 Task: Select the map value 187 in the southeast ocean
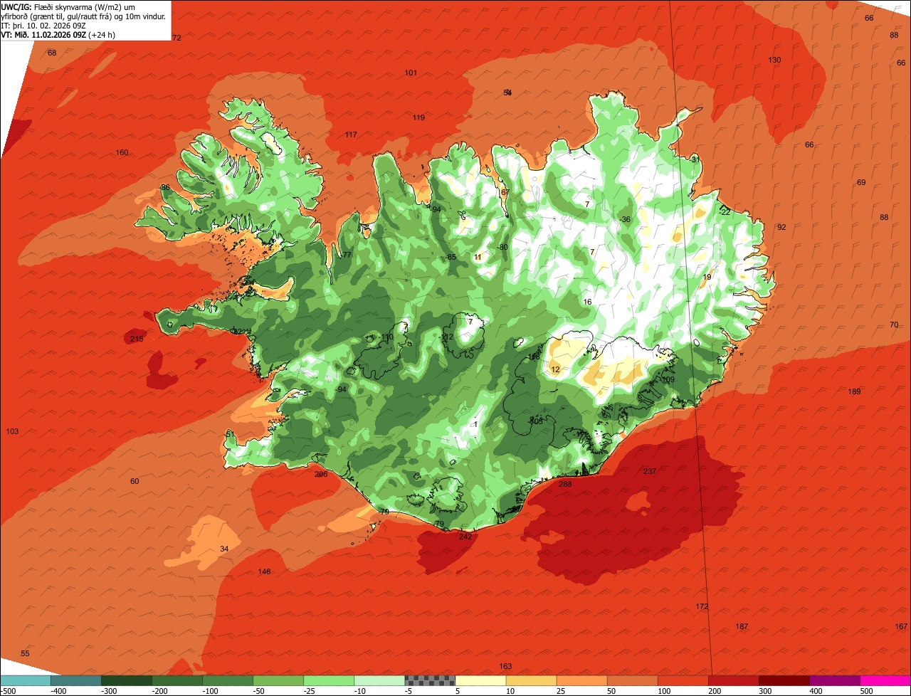(x=742, y=626)
